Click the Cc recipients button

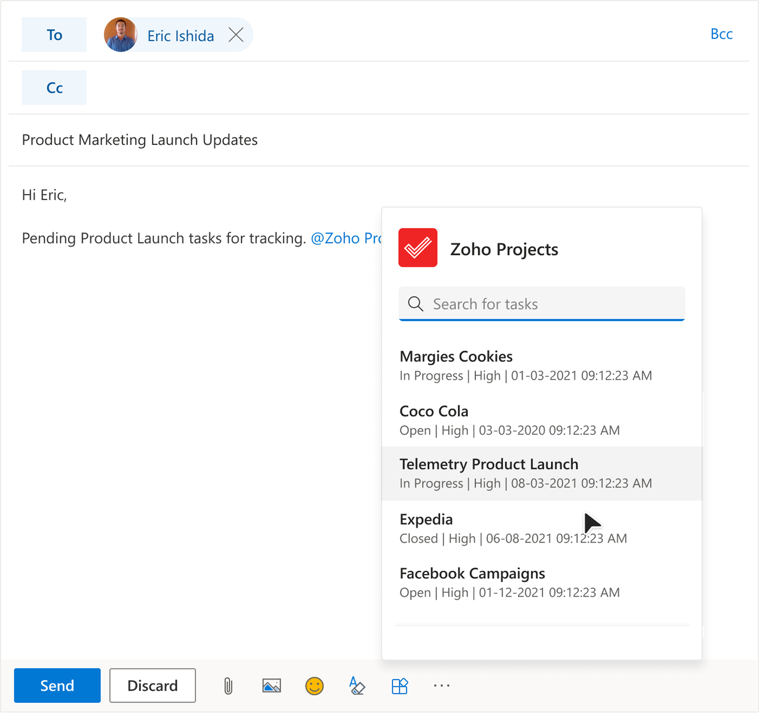pos(54,88)
